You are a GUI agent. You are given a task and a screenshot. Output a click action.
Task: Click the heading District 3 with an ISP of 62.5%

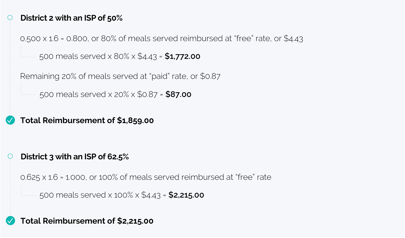(x=74, y=157)
